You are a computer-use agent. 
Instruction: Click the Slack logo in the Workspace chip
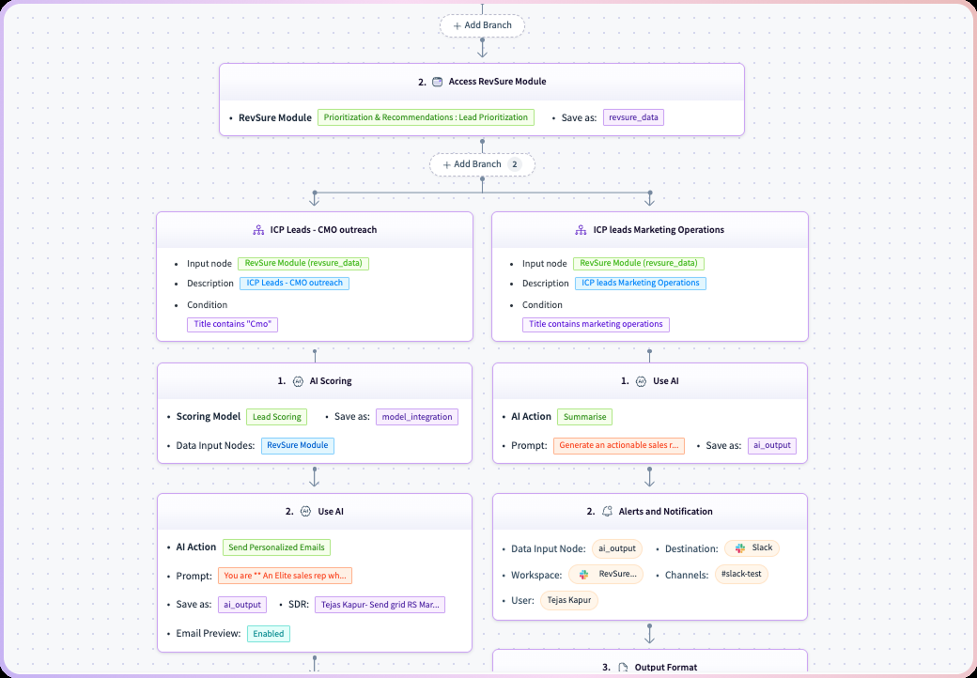[583, 575]
